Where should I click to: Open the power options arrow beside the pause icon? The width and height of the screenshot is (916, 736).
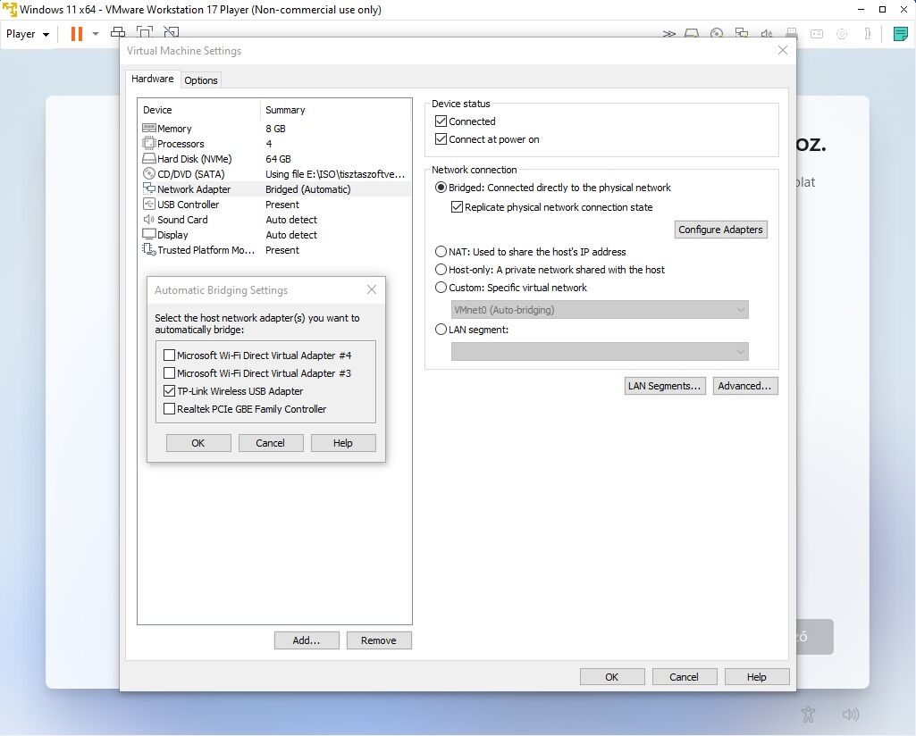coord(96,34)
